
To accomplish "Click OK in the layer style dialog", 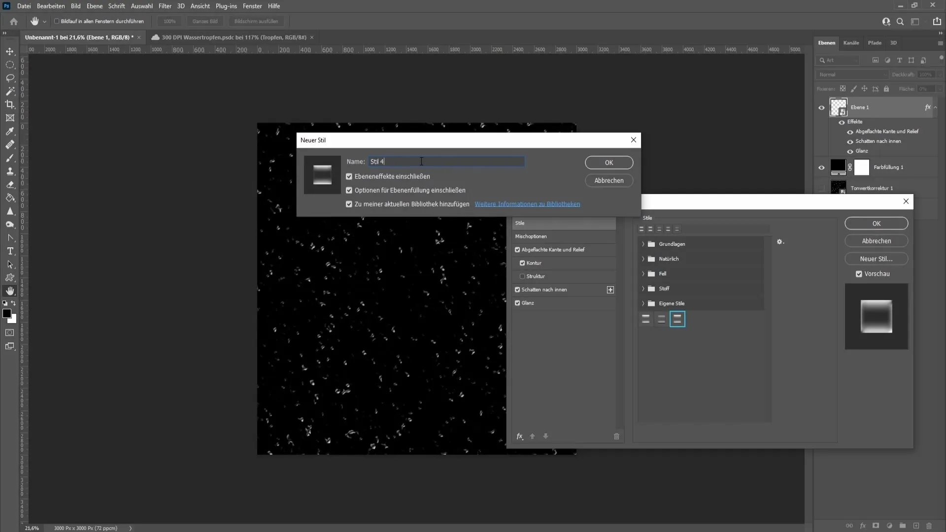I will click(876, 223).
